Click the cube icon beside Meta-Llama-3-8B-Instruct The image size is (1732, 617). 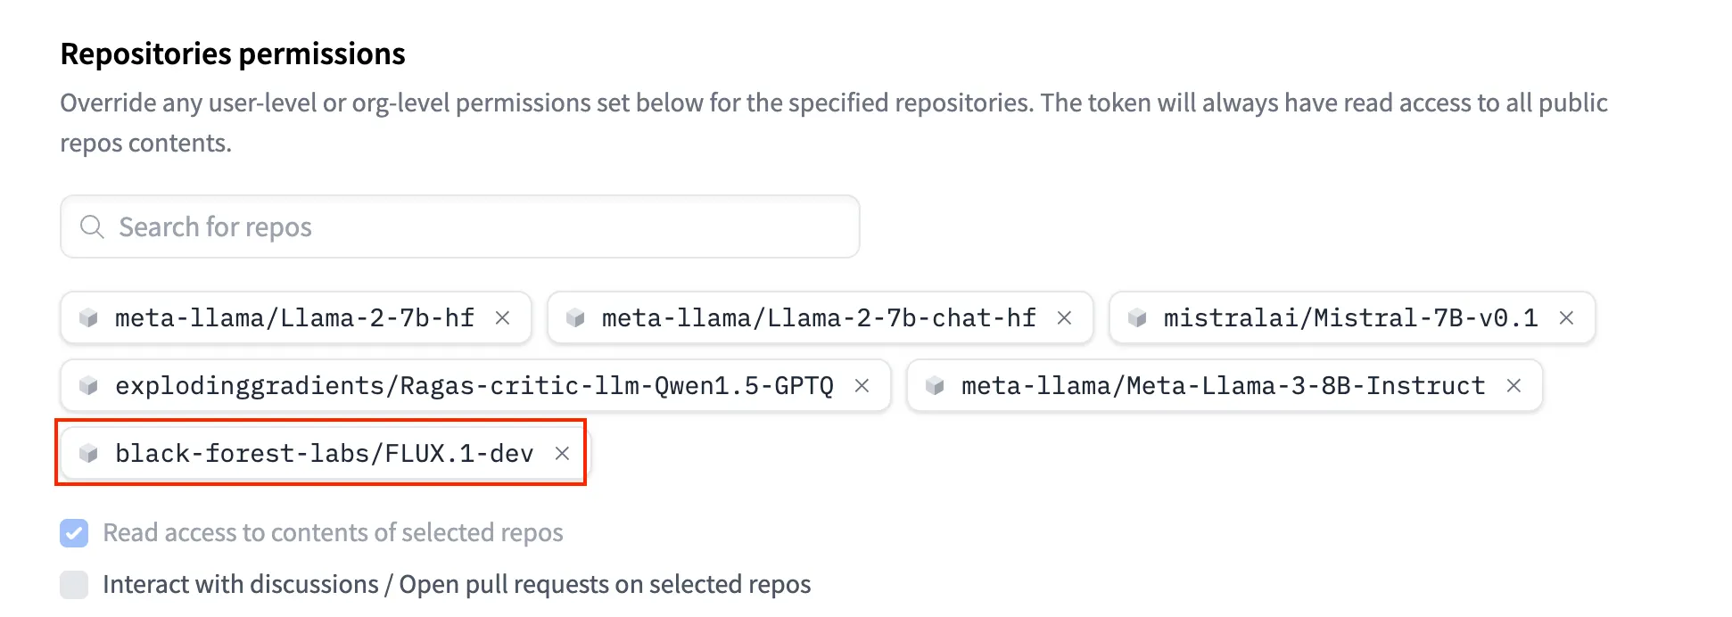[x=935, y=386]
